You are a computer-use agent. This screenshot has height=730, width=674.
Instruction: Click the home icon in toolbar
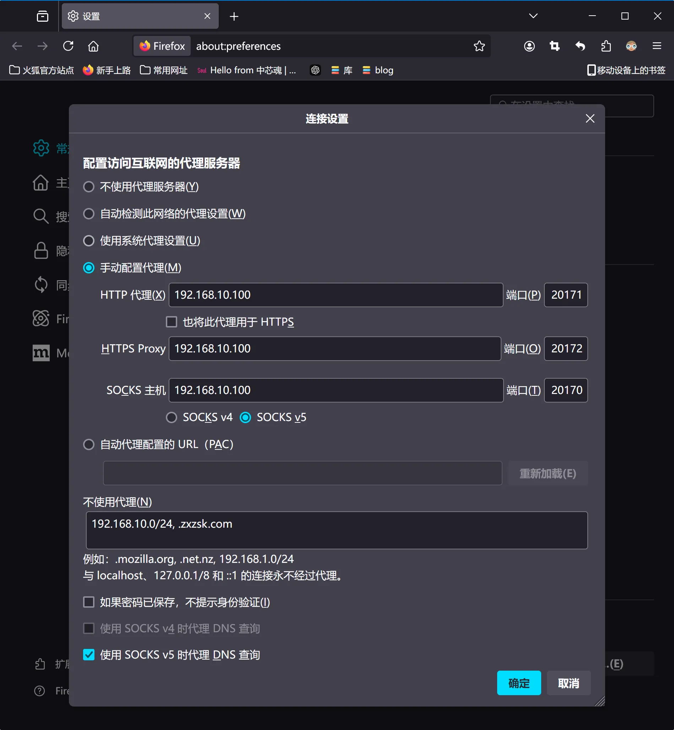[93, 46]
